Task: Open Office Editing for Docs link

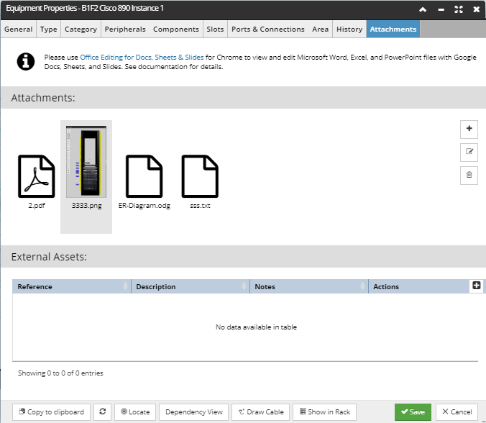Action: tap(142, 58)
